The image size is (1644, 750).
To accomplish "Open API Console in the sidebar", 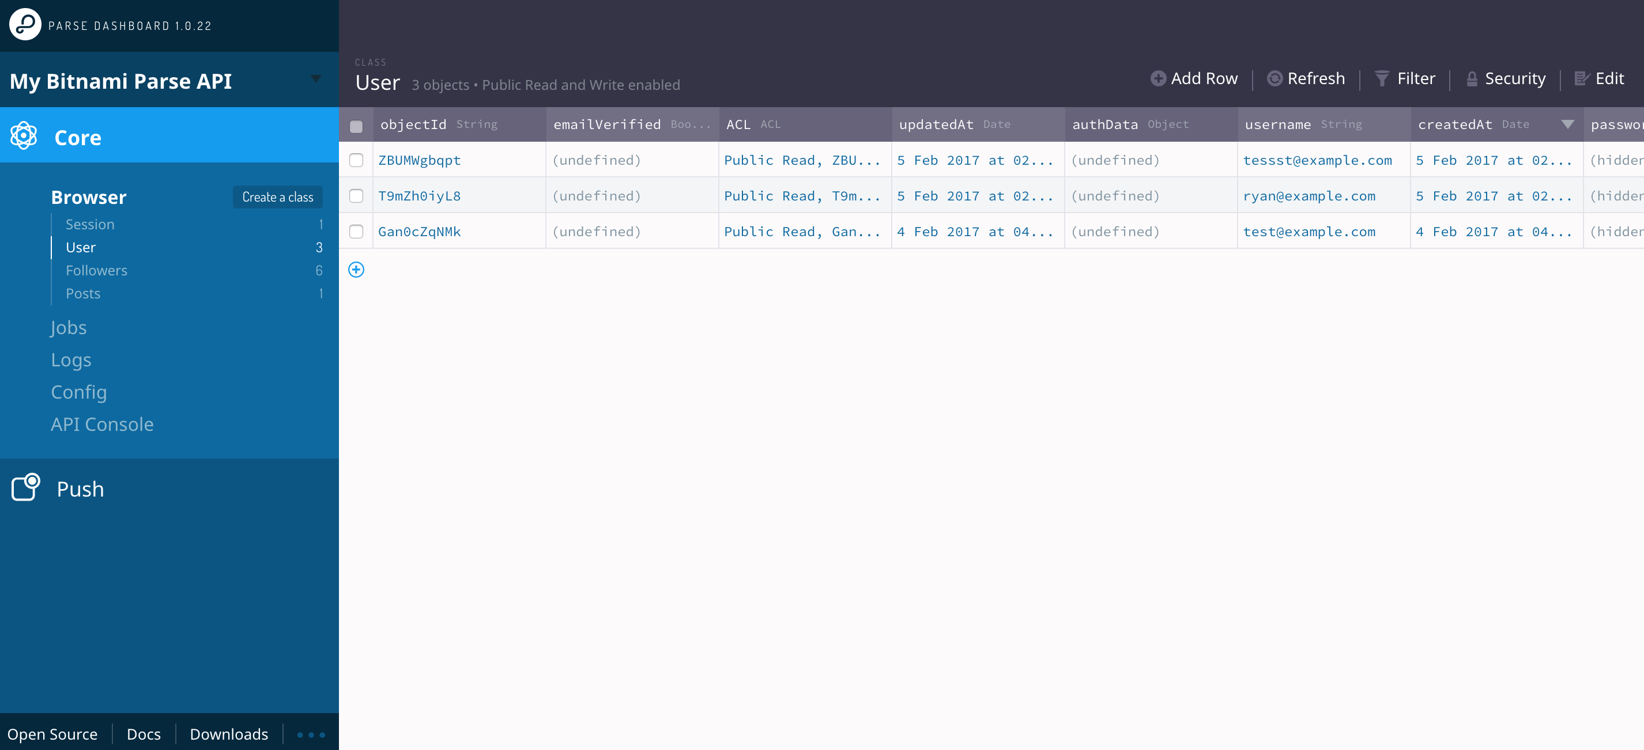I will pyautogui.click(x=102, y=424).
